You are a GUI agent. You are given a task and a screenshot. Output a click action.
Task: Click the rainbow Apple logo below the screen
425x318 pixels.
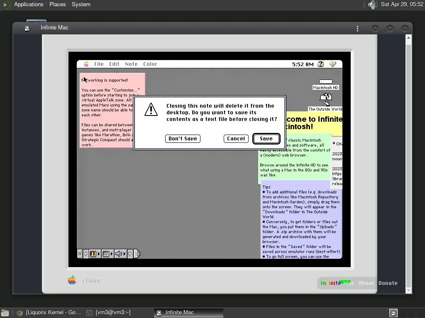point(72,280)
